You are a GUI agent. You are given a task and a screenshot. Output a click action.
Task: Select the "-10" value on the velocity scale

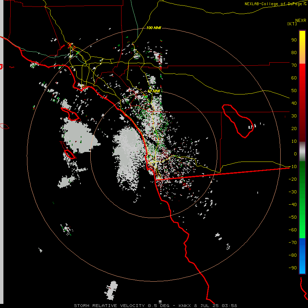pos(293,167)
